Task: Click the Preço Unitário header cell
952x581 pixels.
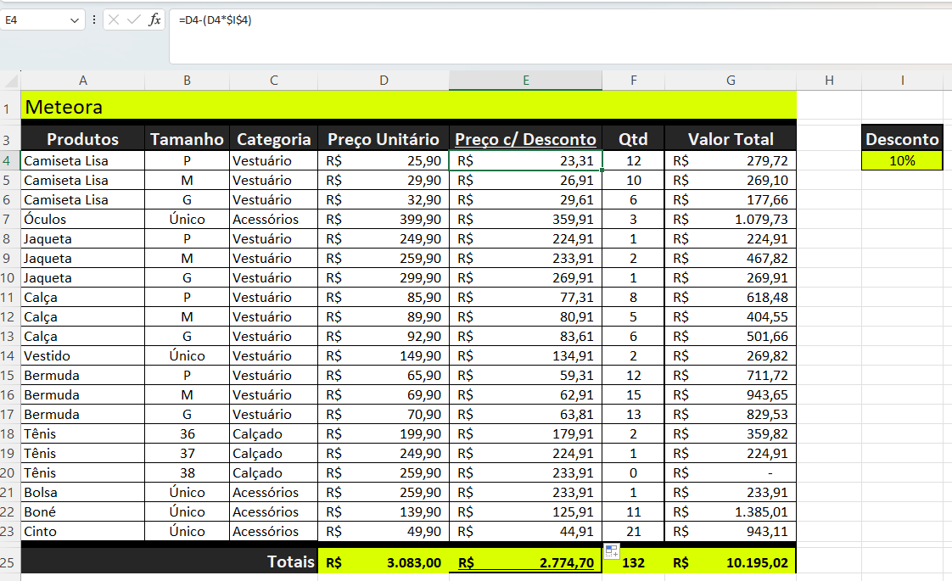Action: coord(384,139)
